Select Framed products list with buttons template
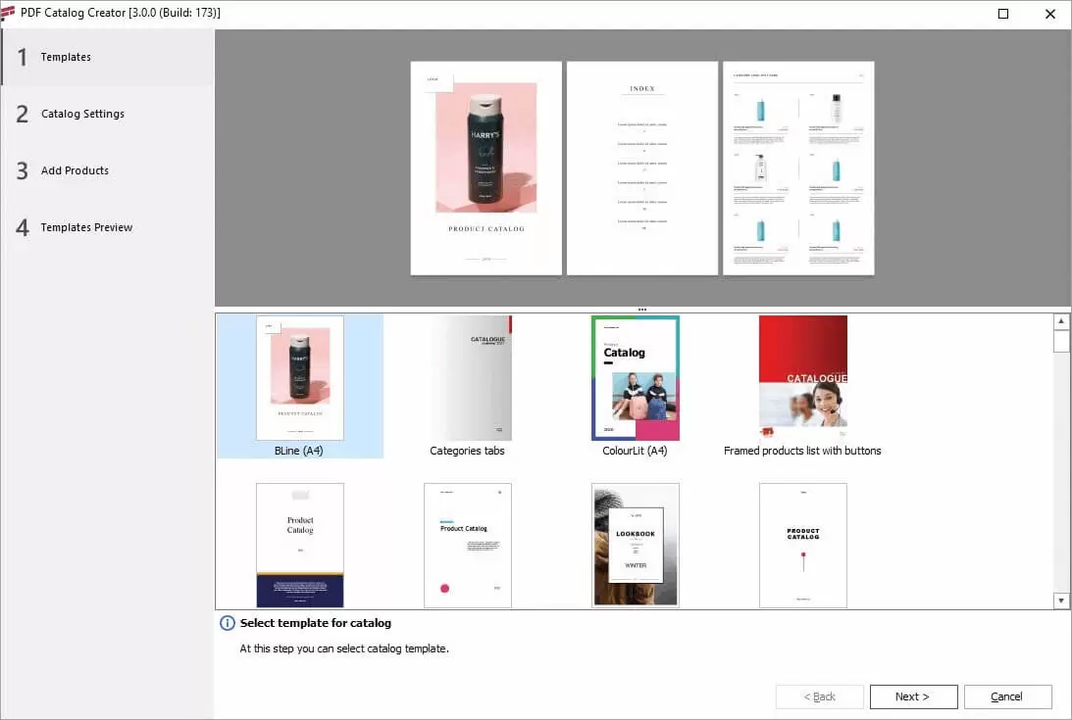1072x720 pixels. [802, 378]
